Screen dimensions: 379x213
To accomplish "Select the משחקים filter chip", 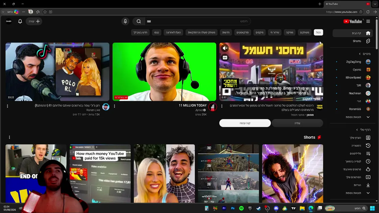I will [305, 33].
